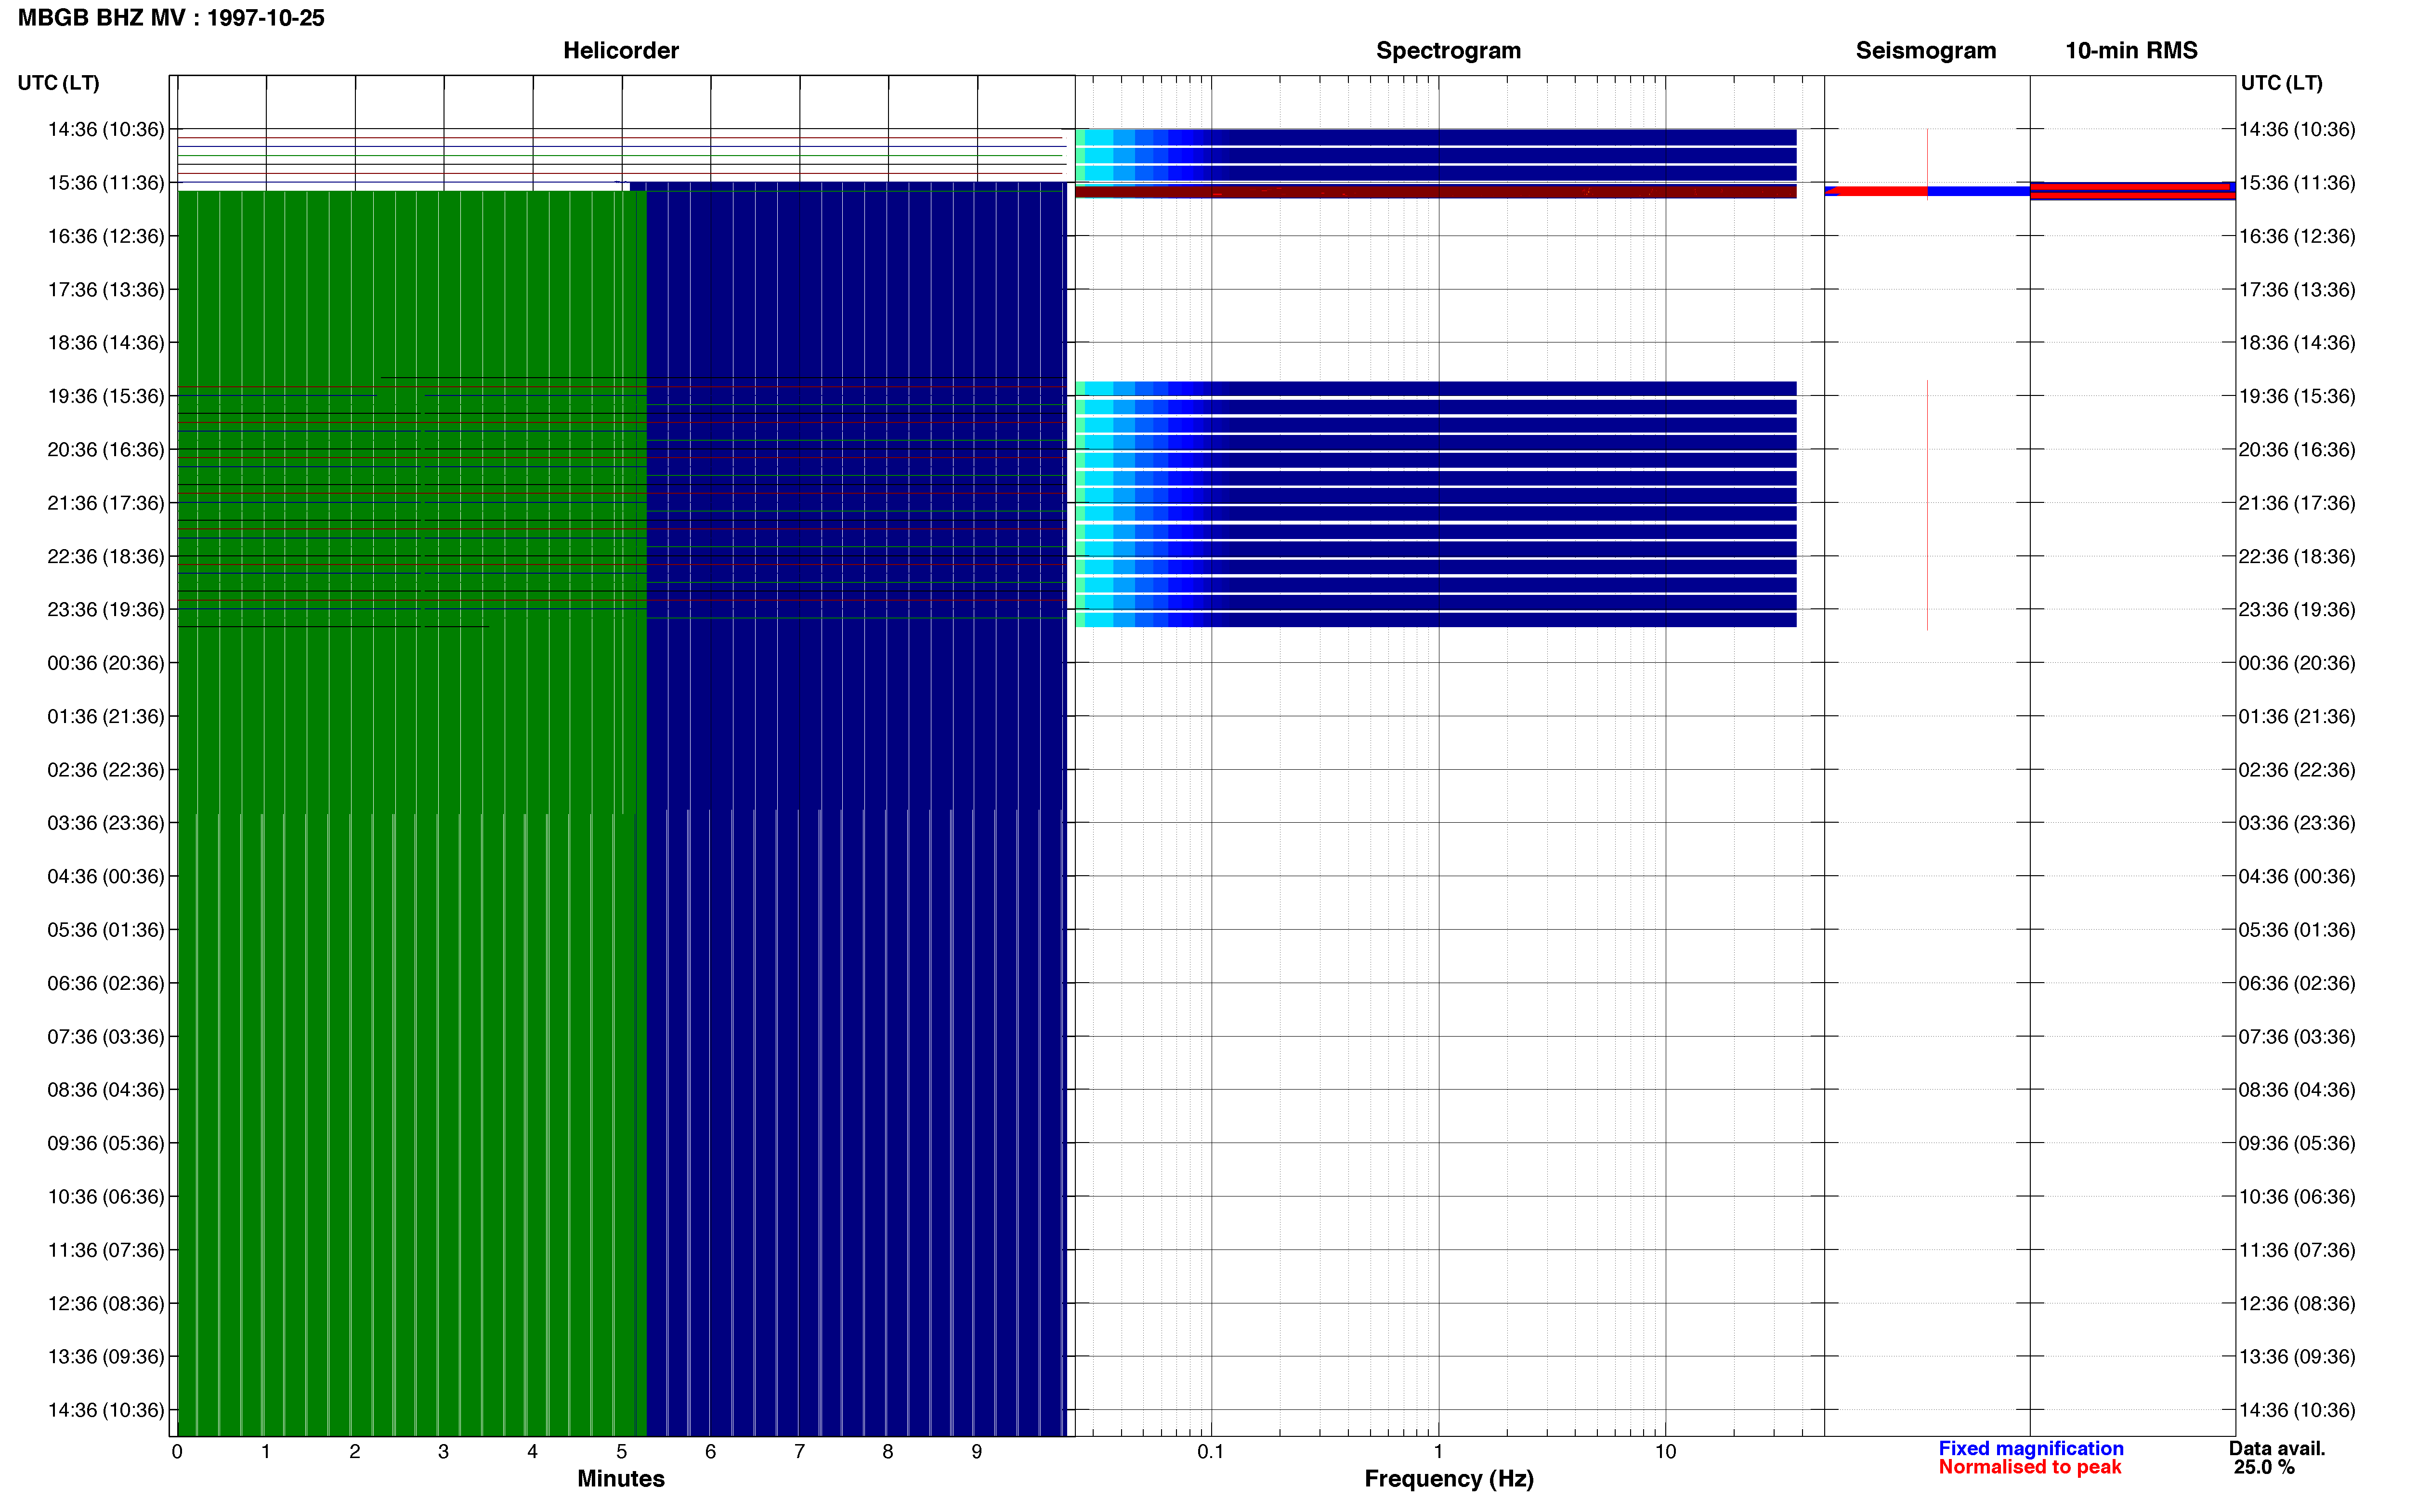The image size is (2417, 1512).
Task: Select the 'Fixed magnification' legend text
Action: click(2030, 1448)
